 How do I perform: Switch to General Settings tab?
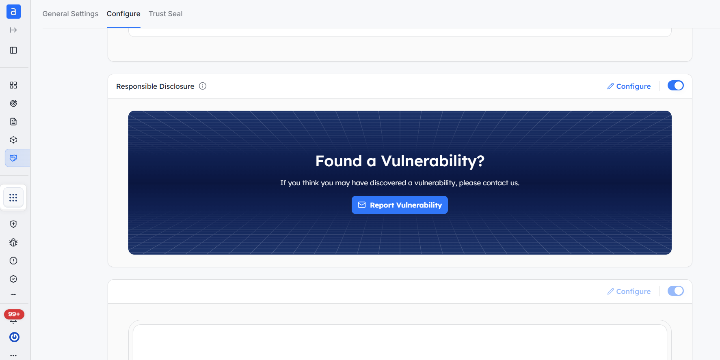70,14
